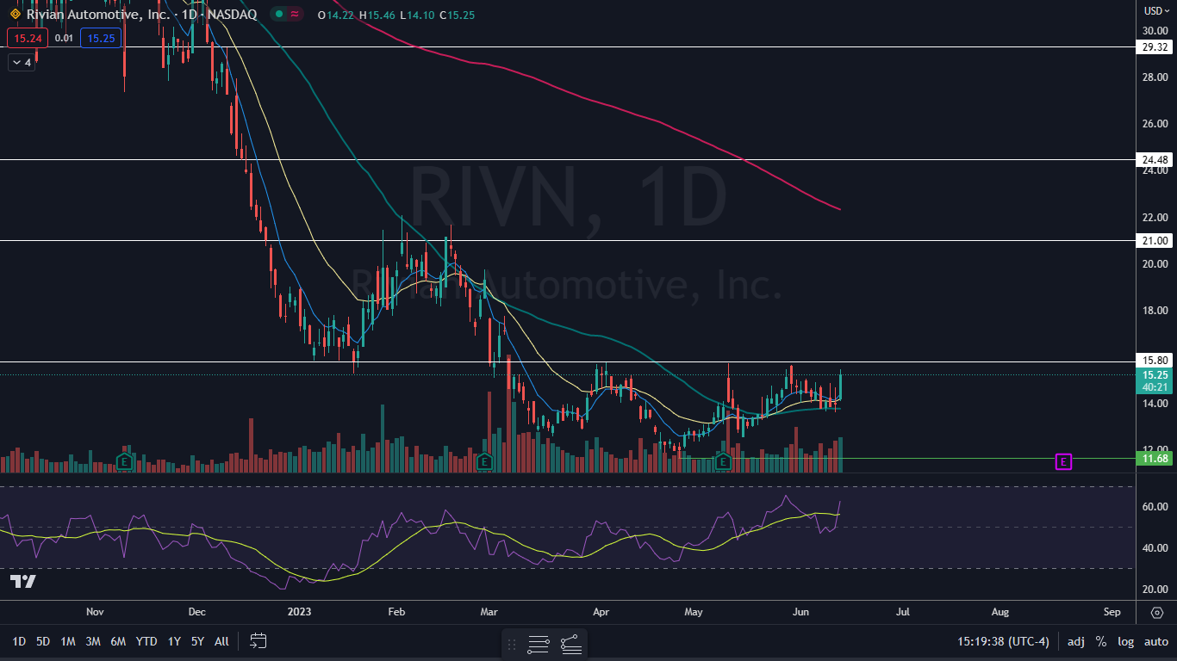Click the H15.46 high value
This screenshot has width=1177, height=661.
pyautogui.click(x=377, y=15)
